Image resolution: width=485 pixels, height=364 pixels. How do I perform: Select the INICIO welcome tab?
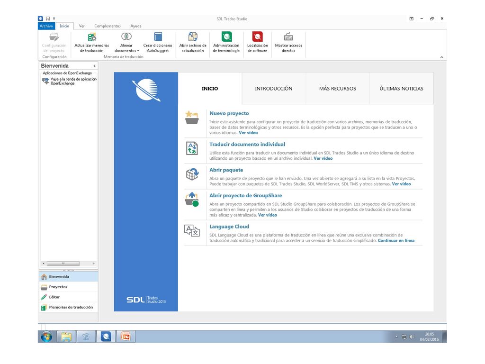point(210,89)
